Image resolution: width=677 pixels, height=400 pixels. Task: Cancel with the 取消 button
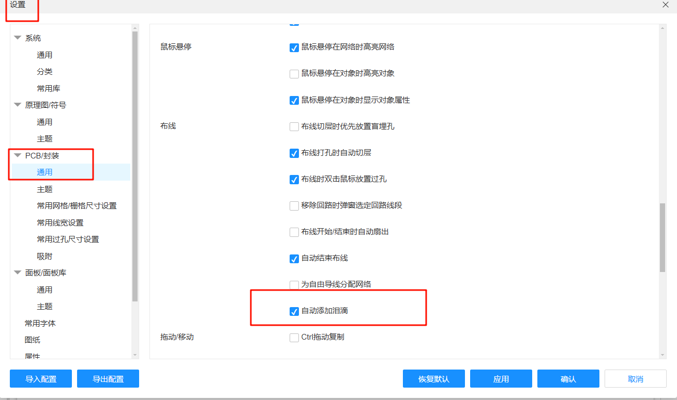point(636,379)
